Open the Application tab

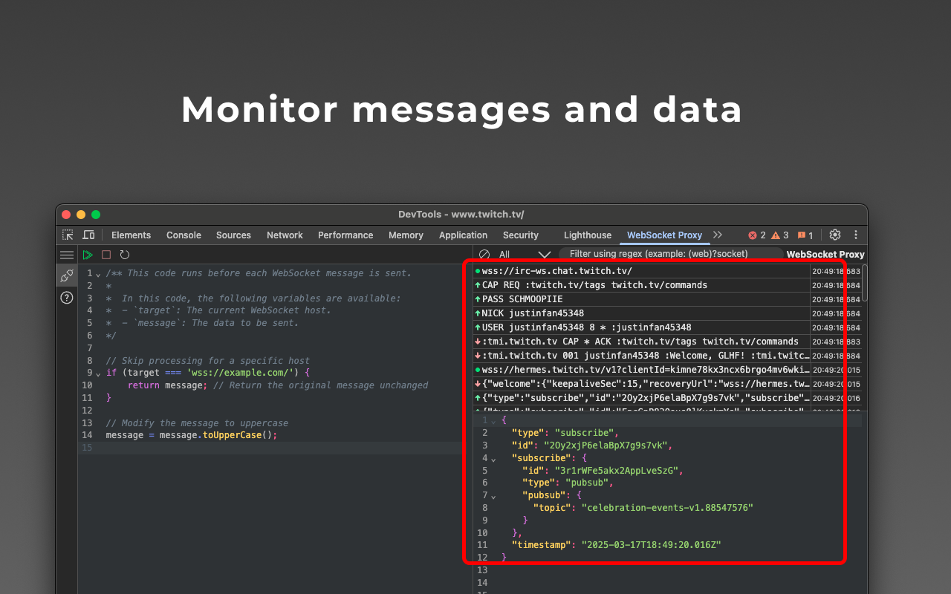(463, 235)
